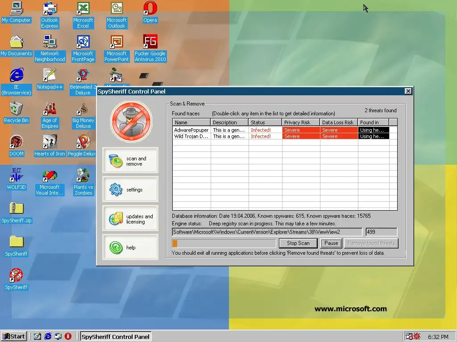457x342 pixels.
Task: Open Microsoft Visual InterDev shortcut
Action: [x=50, y=182]
